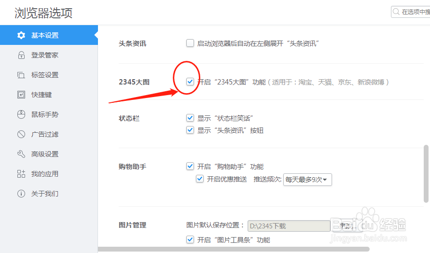
Task: Click the 更改 button next to save path
Action: pos(348,226)
